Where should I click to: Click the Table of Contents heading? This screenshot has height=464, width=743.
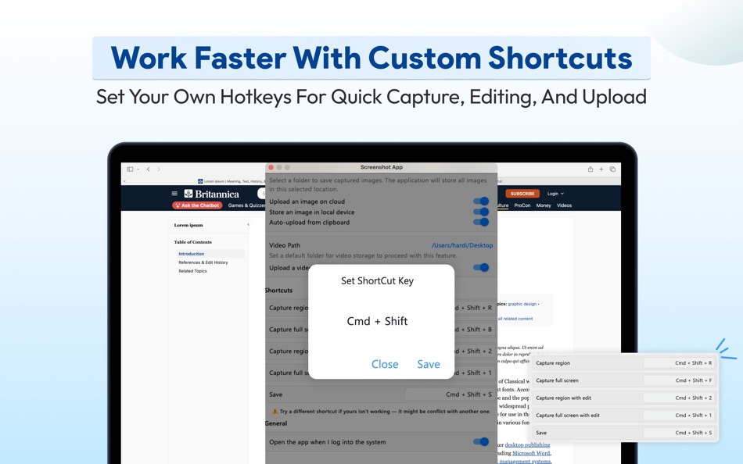[x=192, y=242]
